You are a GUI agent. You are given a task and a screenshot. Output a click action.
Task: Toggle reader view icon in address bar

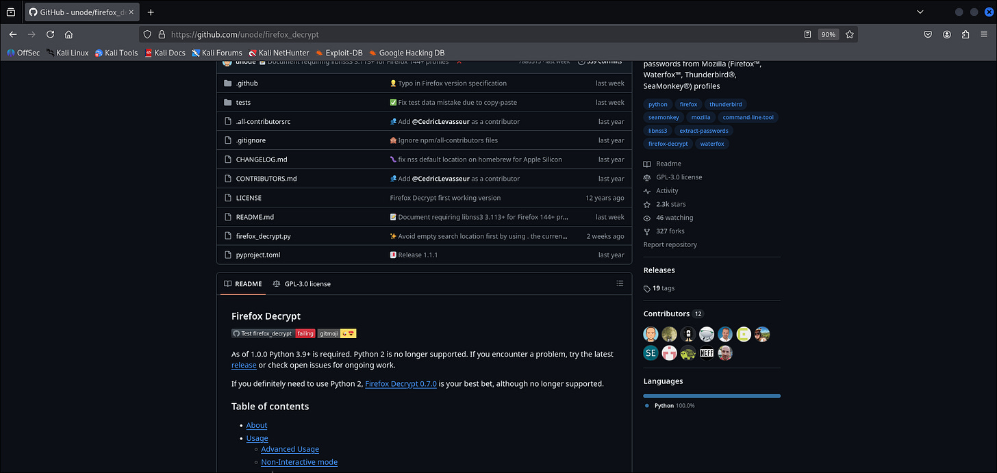(x=808, y=34)
